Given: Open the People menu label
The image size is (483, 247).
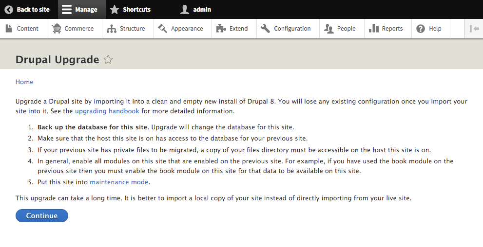Looking at the screenshot, I should tap(346, 29).
